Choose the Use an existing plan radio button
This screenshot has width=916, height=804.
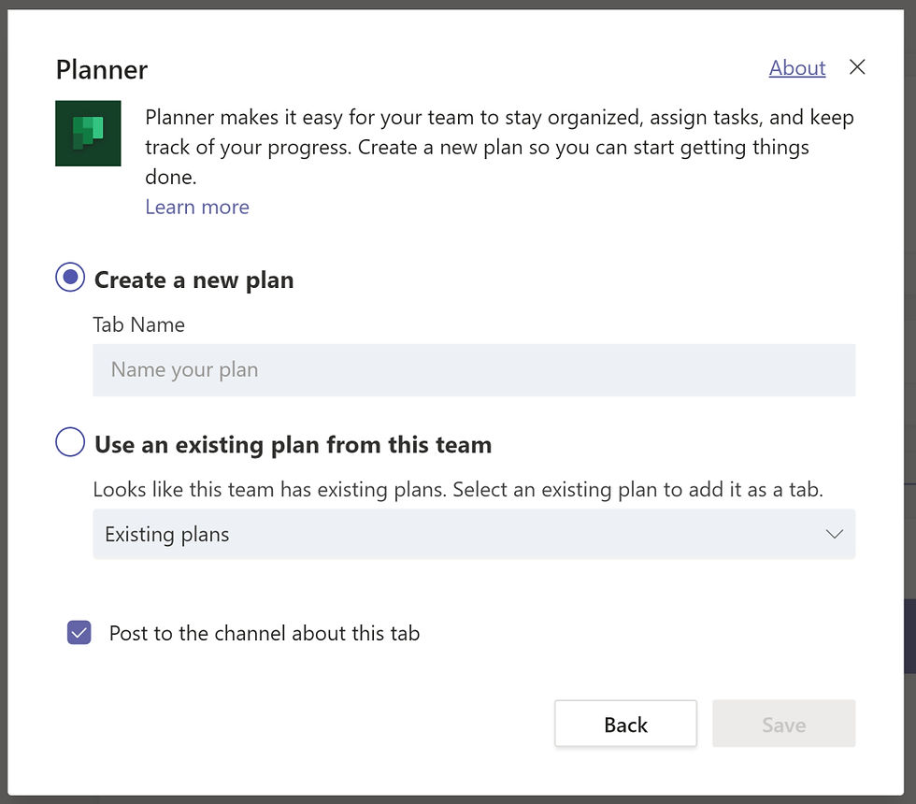[70, 442]
